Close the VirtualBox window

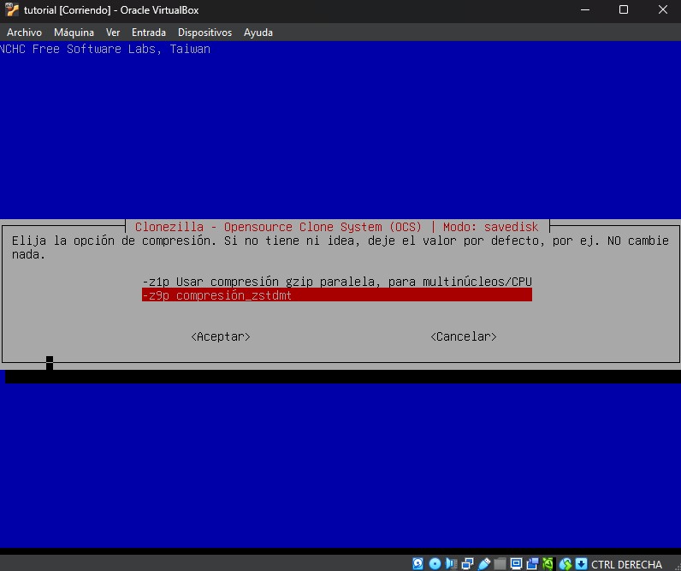tap(663, 9)
